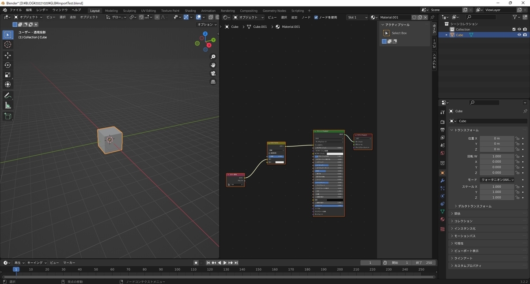Select the Scale tool icon
This screenshot has width=530, height=284.
click(8, 75)
